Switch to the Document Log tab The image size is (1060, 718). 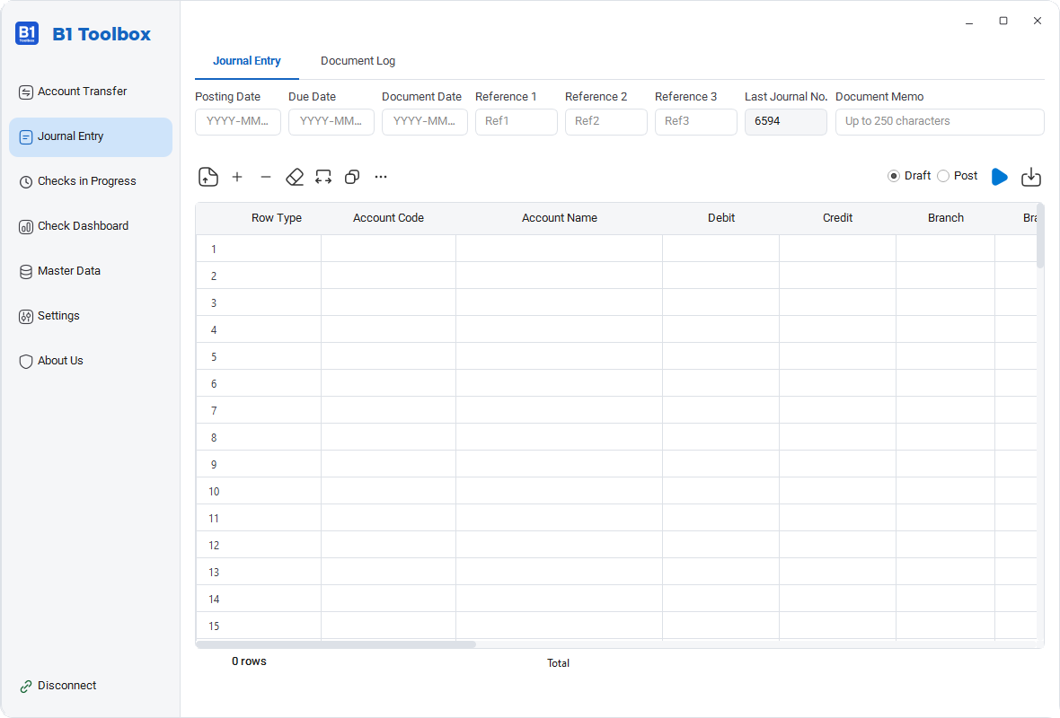pos(358,61)
